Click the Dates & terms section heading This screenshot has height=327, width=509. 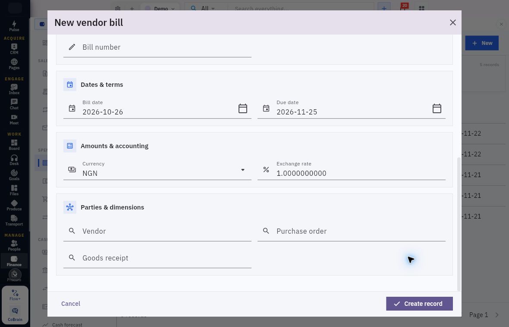(102, 85)
